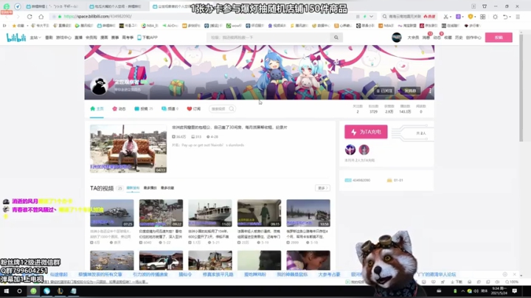Go to the browser home page icon
This screenshot has width=531, height=298.
[41, 16]
